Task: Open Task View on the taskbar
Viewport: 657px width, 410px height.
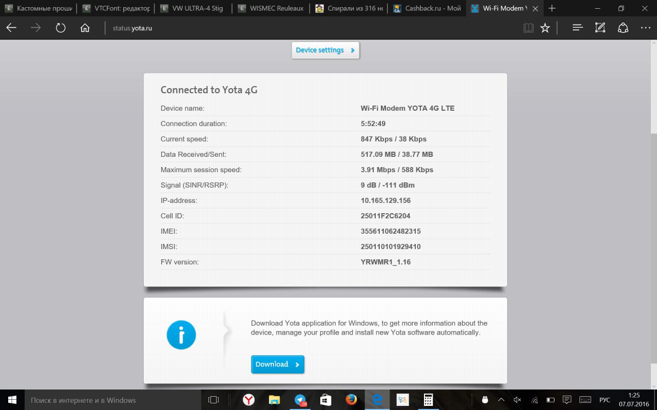Action: 214,400
